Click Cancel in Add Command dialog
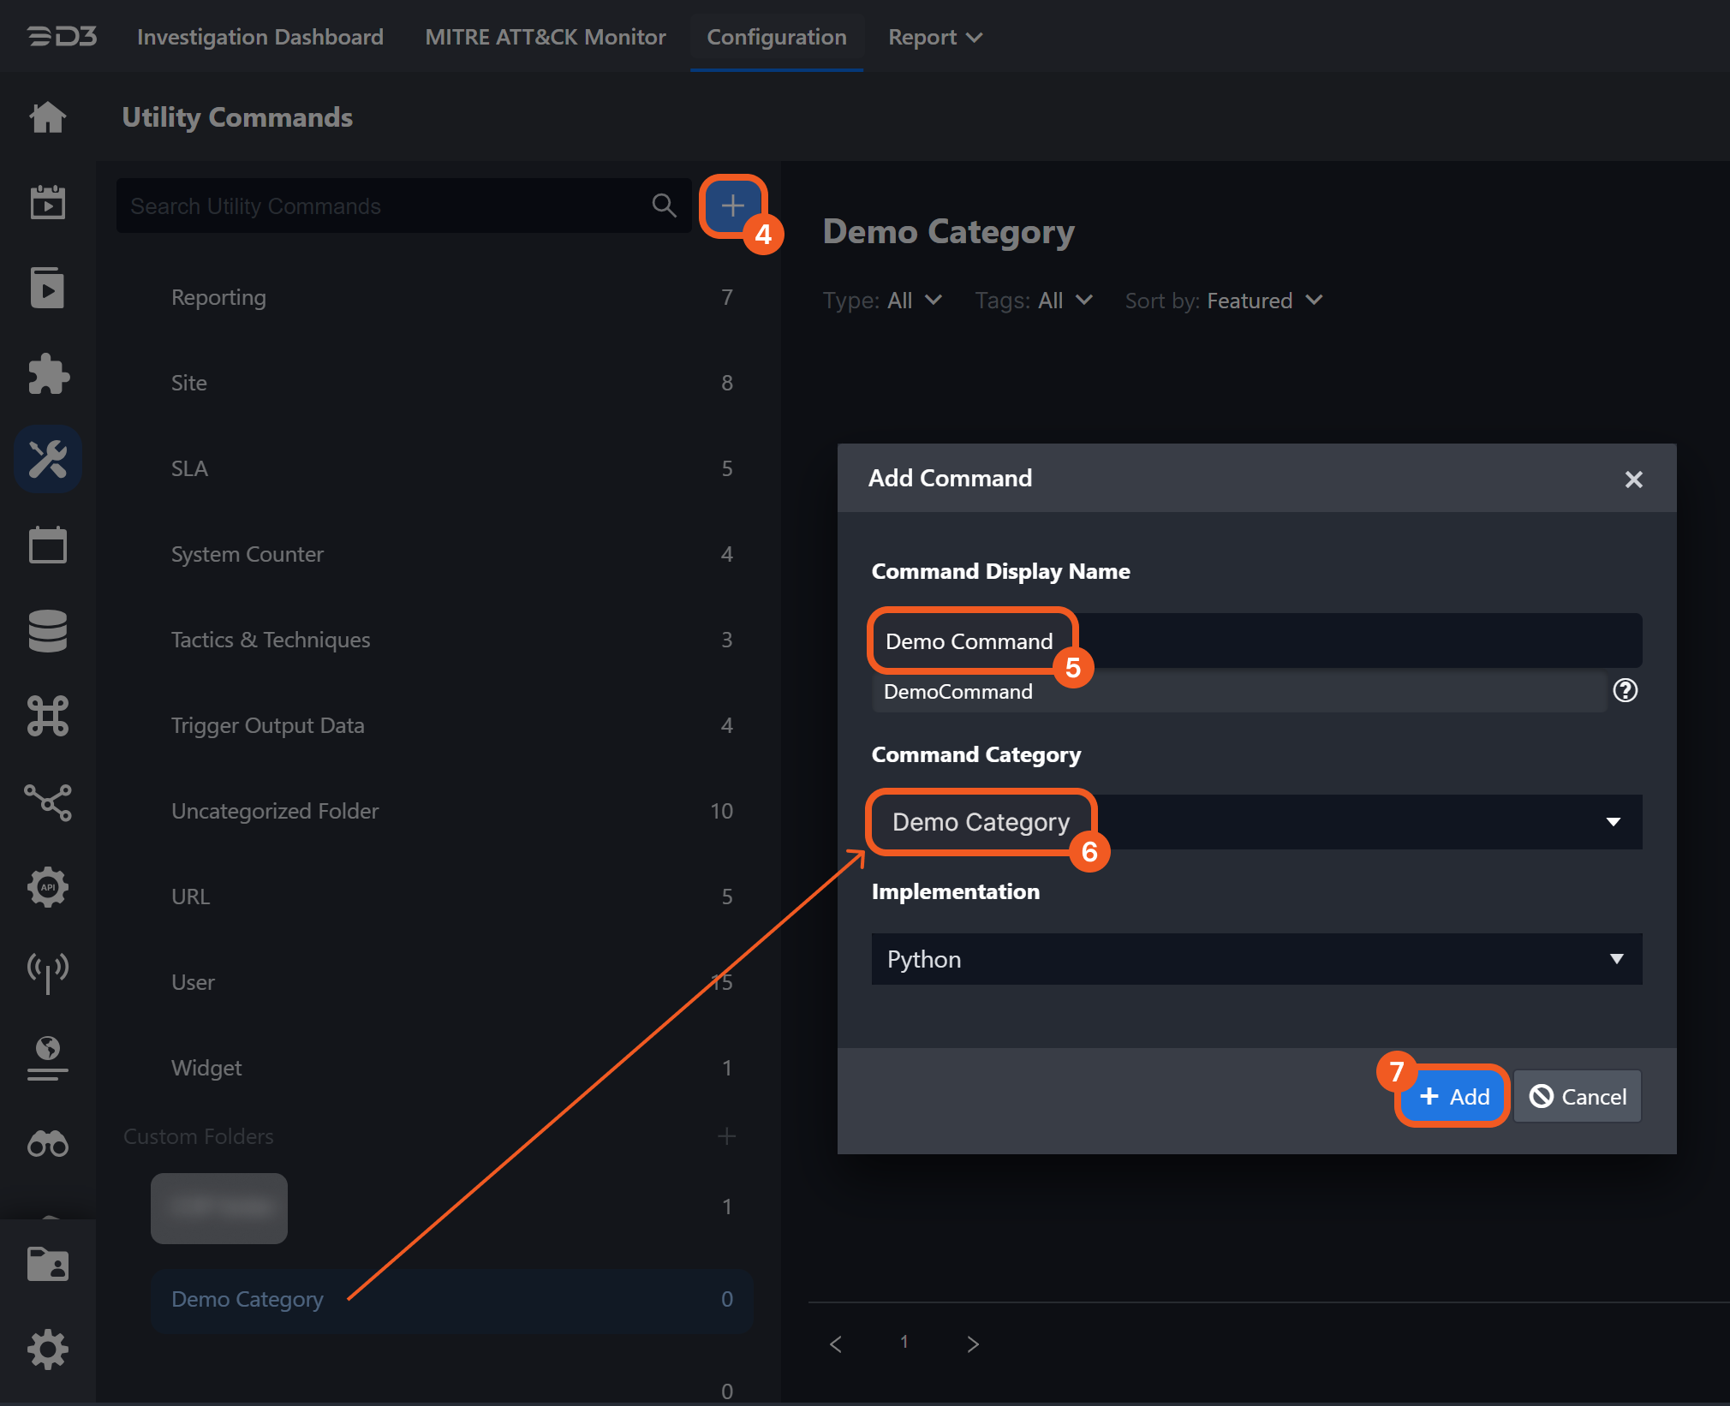The height and width of the screenshot is (1406, 1730). tap(1578, 1096)
